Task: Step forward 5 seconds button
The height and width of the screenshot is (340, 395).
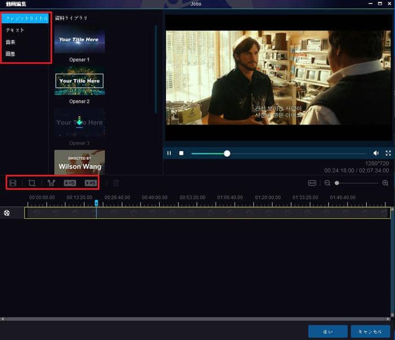Action: coord(90,183)
